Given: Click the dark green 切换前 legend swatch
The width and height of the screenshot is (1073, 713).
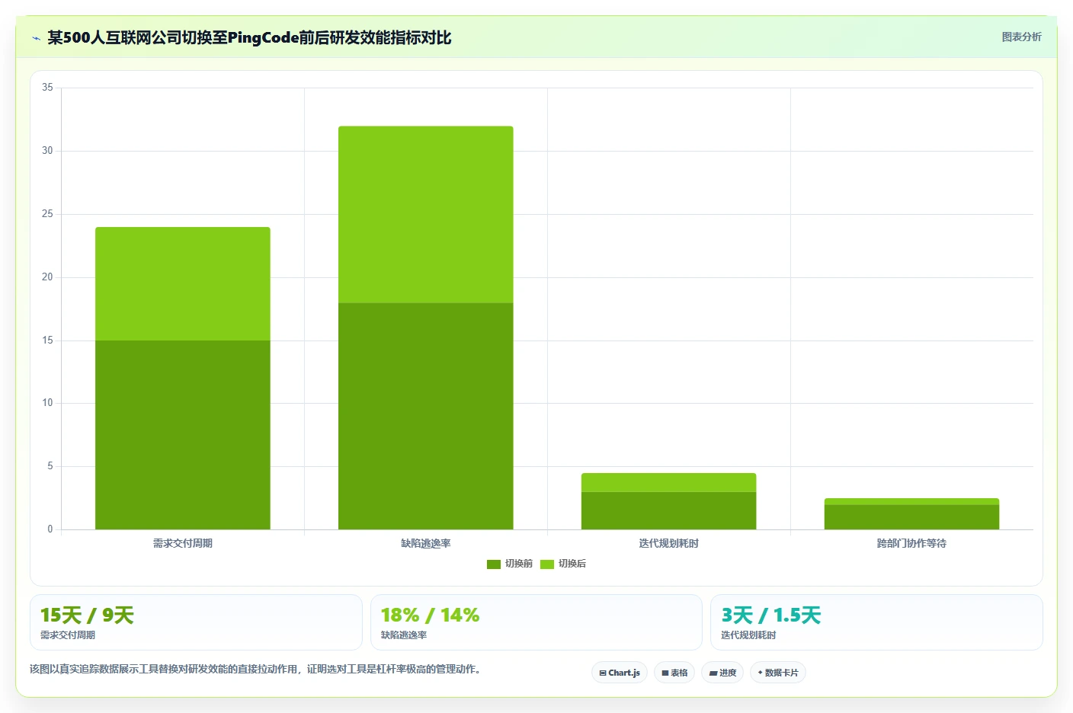Looking at the screenshot, I should point(494,564).
